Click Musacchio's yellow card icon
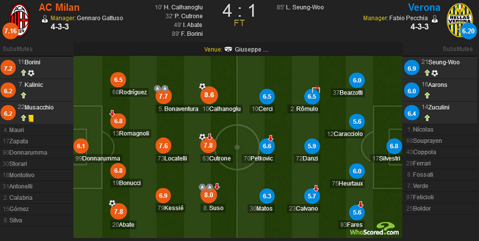Viewport: 479px width, 241px height. [31, 118]
